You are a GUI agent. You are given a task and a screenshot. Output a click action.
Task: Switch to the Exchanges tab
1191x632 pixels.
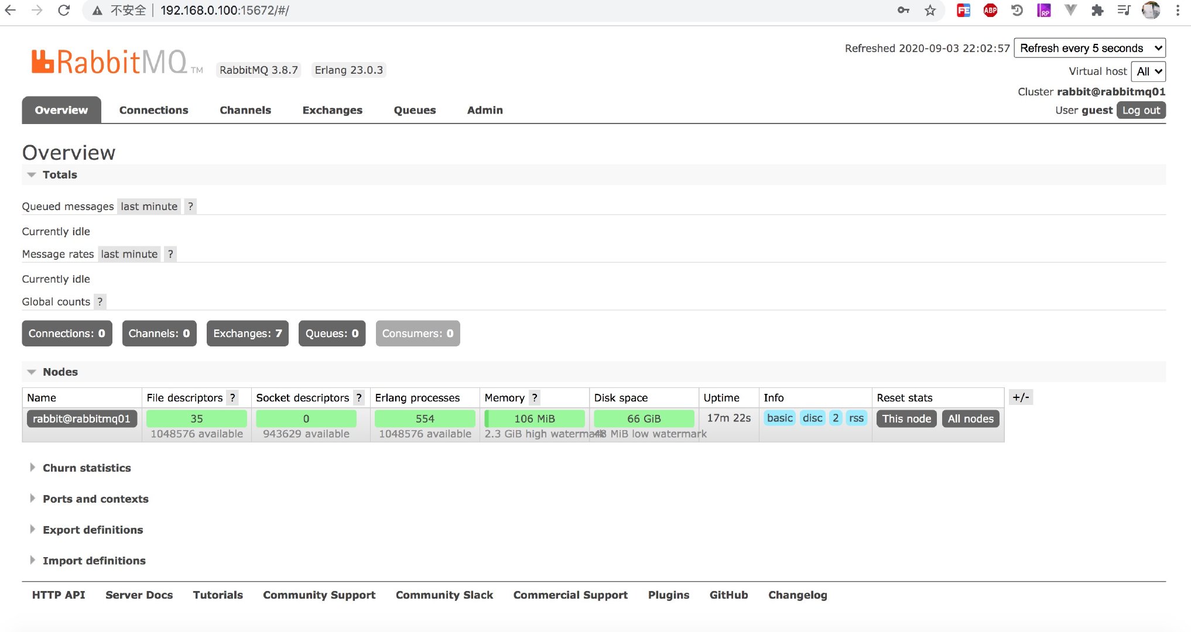pos(331,110)
